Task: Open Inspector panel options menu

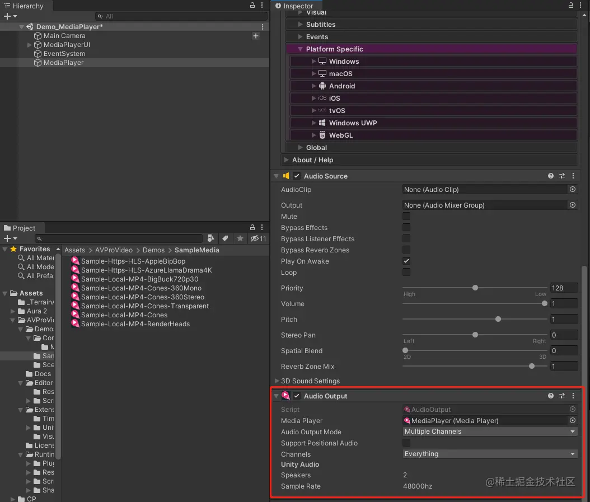Action: 580,5
